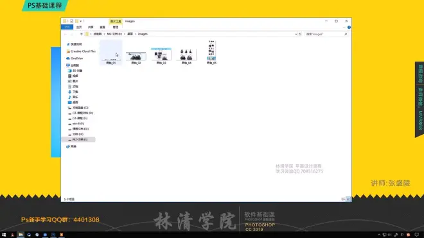Image resolution: width=424 pixels, height=238 pixels.
Task: Select the file ending in _01
Action: pyautogui.click(x=111, y=53)
